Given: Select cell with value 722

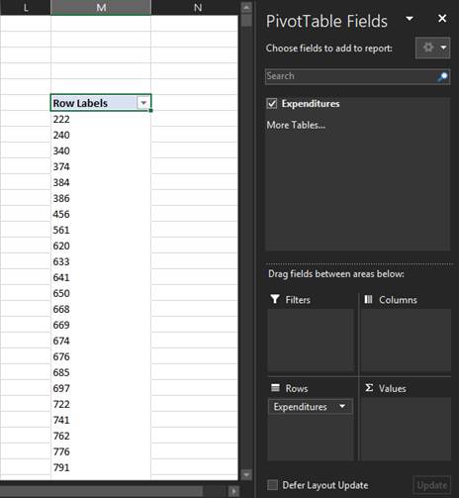Looking at the screenshot, I should pyautogui.click(x=101, y=404).
